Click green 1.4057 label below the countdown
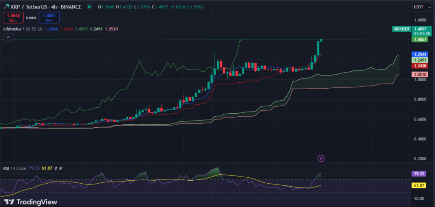The width and height of the screenshot is (435, 207). tap(419, 39)
